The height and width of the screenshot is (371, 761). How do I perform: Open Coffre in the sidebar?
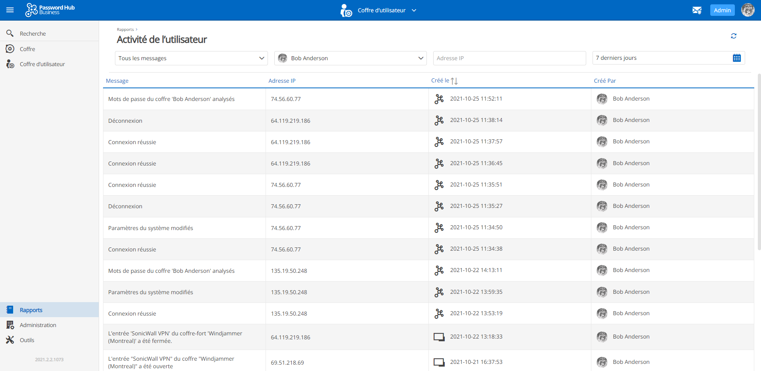pyautogui.click(x=27, y=49)
